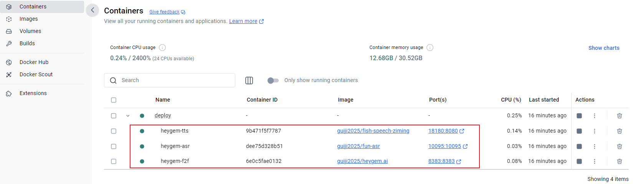The width and height of the screenshot is (633, 184).
Task: Select the heygem-f2f container name
Action: pos(175,161)
